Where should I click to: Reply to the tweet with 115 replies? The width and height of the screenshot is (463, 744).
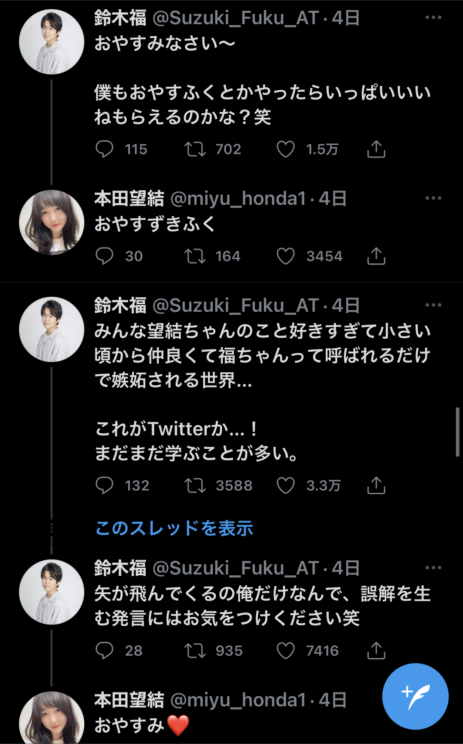point(104,149)
